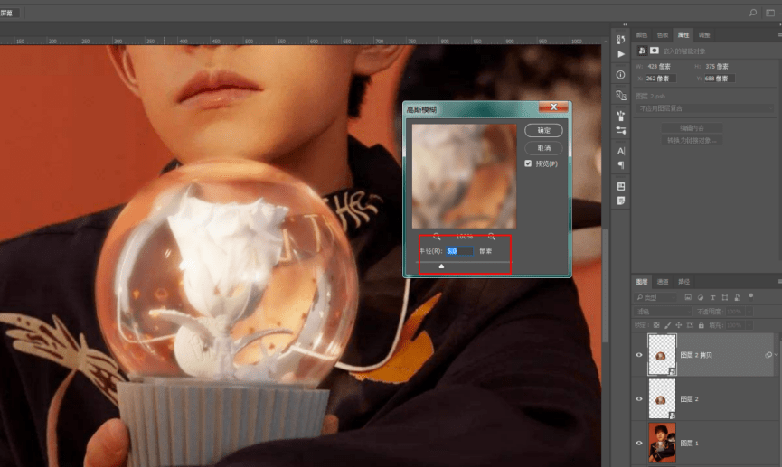Switch to the 通道 tab

(663, 282)
